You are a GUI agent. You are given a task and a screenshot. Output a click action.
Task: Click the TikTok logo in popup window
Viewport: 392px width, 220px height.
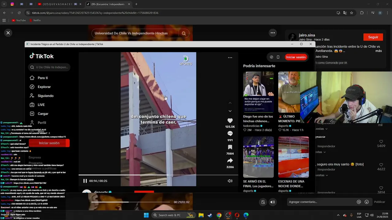coord(42,56)
